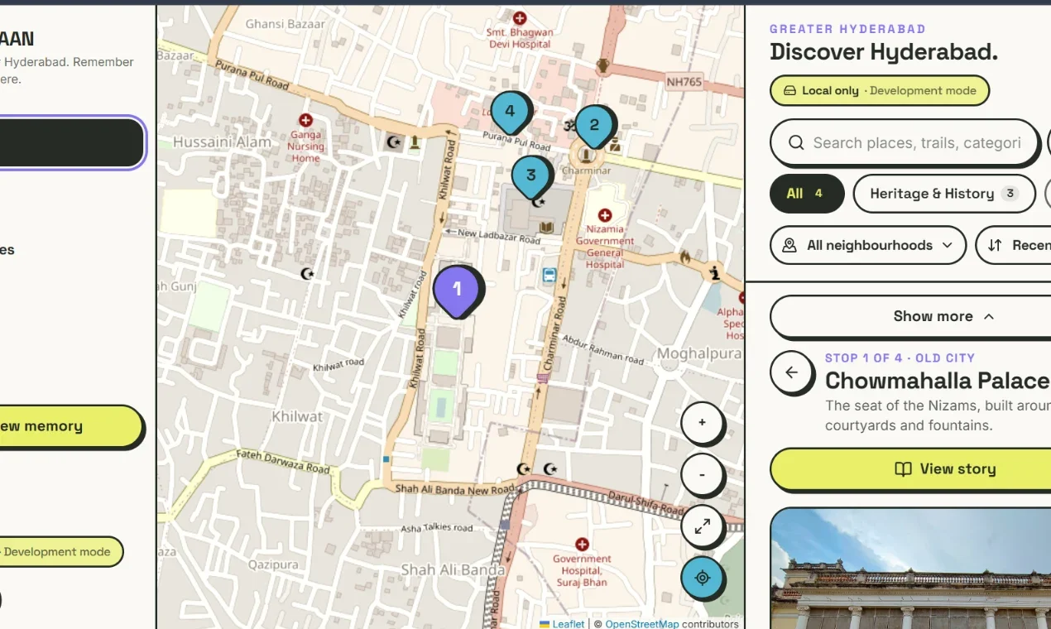1051x629 pixels.
Task: Click the dark button in left sidebar
Action: tap(72, 142)
